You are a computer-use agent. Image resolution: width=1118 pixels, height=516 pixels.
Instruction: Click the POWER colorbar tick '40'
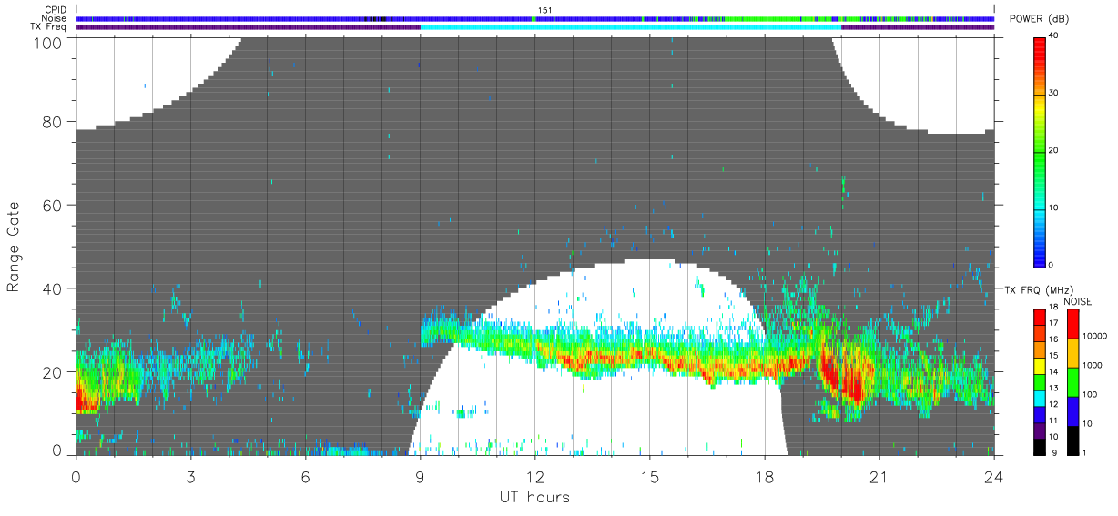pos(1054,35)
